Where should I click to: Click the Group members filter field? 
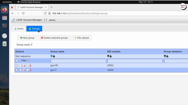[176, 61]
